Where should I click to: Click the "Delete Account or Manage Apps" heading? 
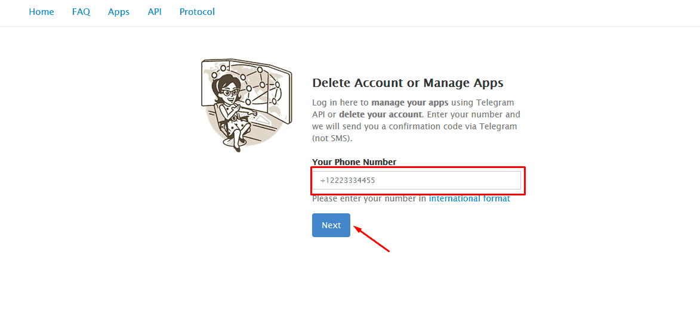point(408,83)
